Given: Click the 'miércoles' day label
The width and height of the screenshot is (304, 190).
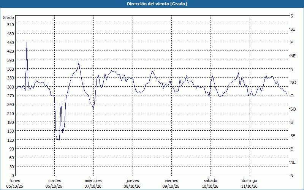Looking at the screenshot, I should (93, 180).
